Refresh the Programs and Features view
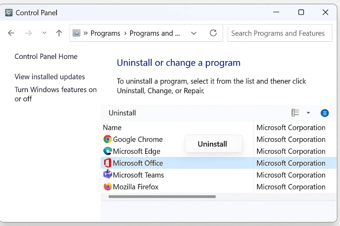Viewport: 340px width, 226px height. (x=213, y=33)
